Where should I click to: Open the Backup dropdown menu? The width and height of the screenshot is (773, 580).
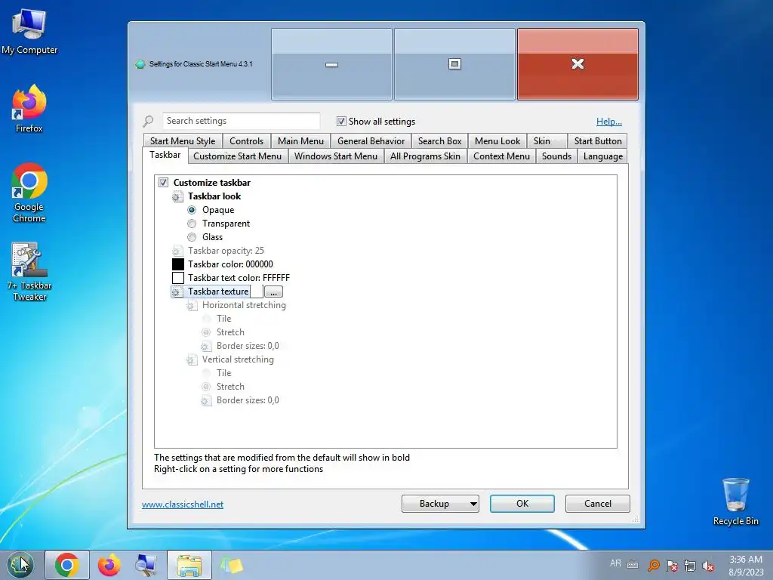coord(440,504)
